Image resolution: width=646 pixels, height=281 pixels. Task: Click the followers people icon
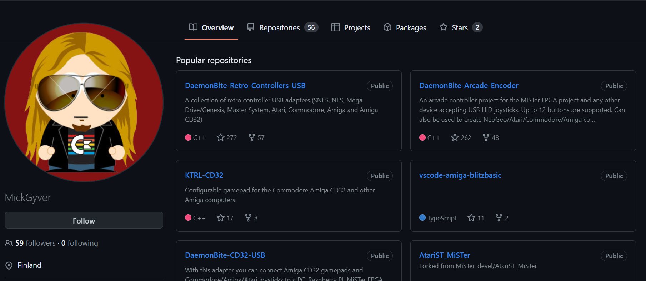(x=9, y=243)
